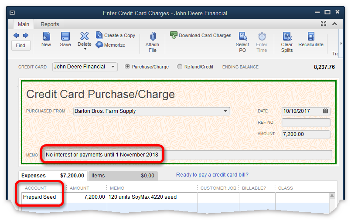The height and width of the screenshot is (221, 351).
Task: Toggle full screen view icon
Action: [323, 24]
